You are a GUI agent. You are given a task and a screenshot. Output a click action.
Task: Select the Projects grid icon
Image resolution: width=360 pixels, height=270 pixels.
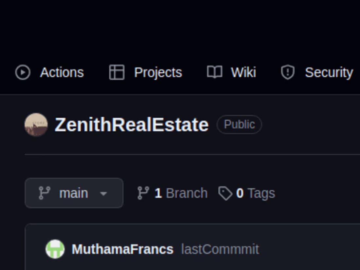pyautogui.click(x=117, y=72)
